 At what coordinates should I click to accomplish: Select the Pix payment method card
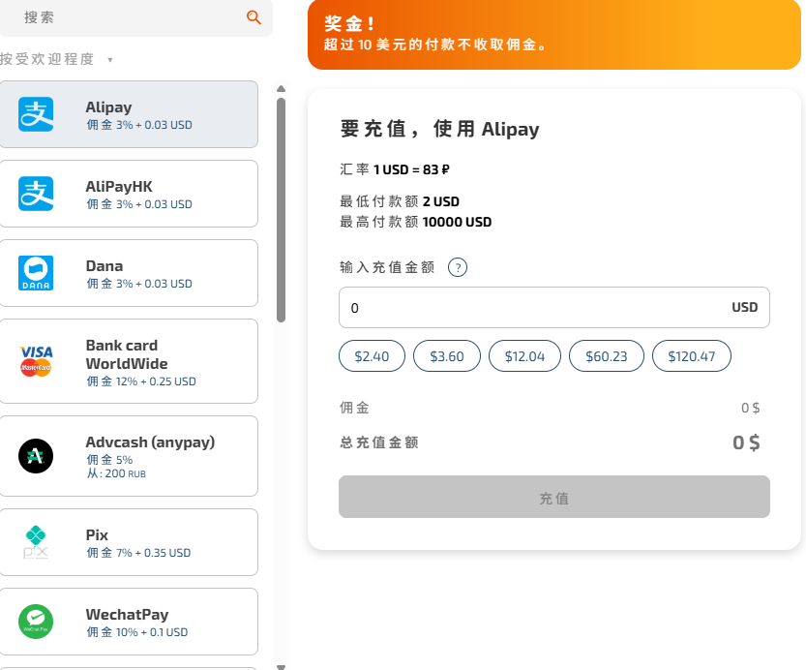(129, 542)
